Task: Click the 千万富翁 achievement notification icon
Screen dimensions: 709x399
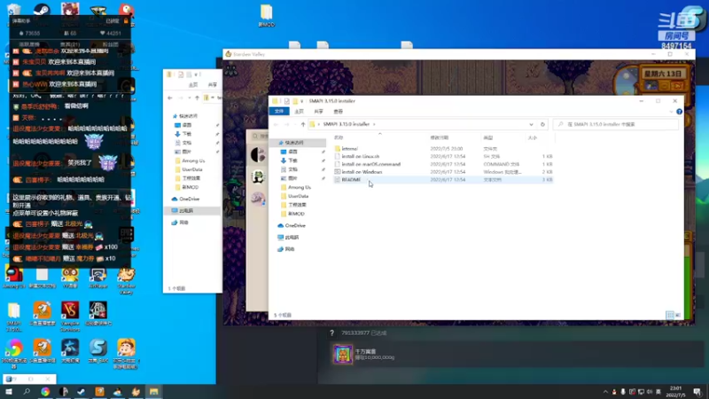Action: click(343, 354)
